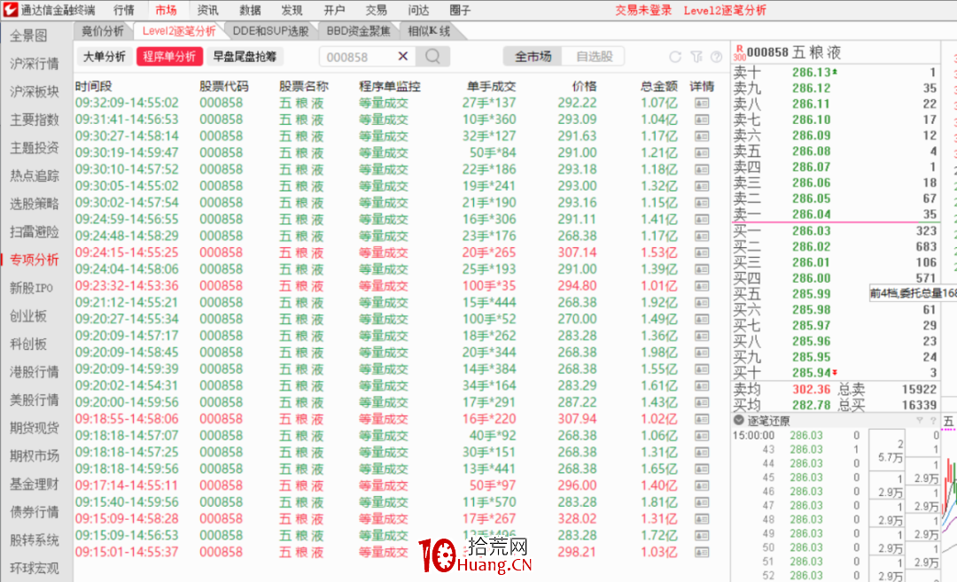Screen dimensions: 957x582
Task: Click the 100手*35 trade cell
Action: (x=489, y=286)
